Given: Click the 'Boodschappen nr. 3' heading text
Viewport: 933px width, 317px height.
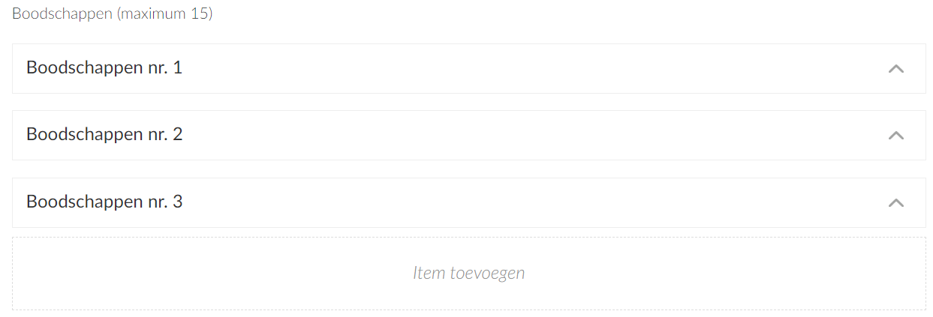Looking at the screenshot, I should 104,202.
